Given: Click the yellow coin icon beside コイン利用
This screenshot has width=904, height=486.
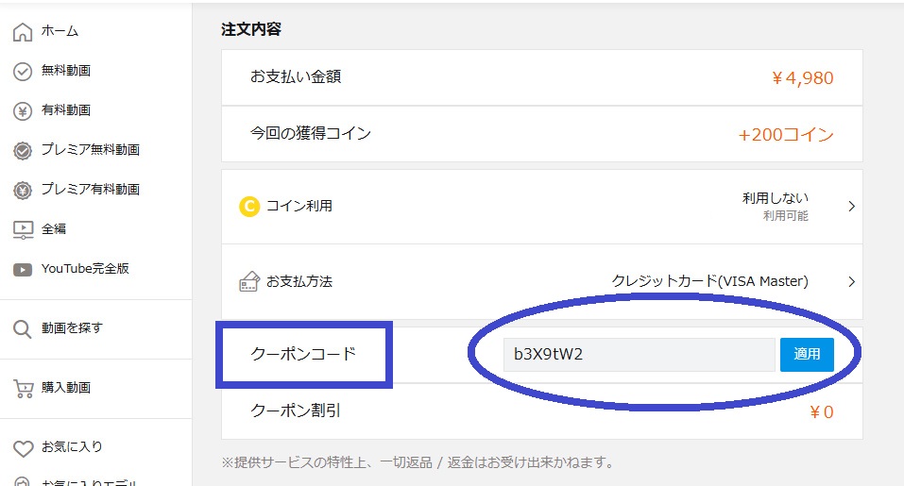Looking at the screenshot, I should 249,207.
